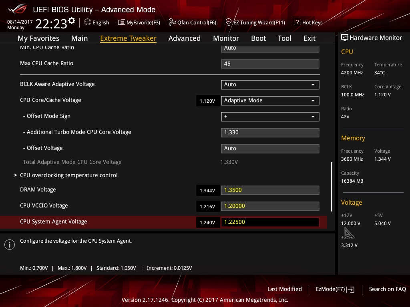Viewport: 410px width, 307px height.
Task: Click the Hardware Monitor screen icon
Action: (x=344, y=38)
